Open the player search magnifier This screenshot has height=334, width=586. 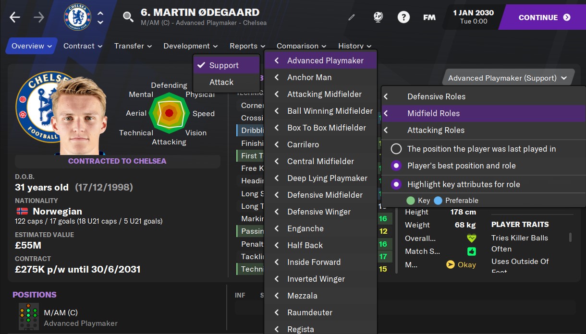(x=127, y=16)
